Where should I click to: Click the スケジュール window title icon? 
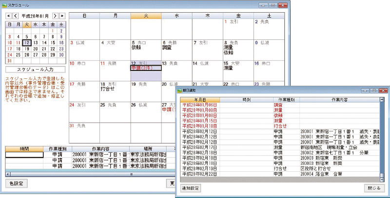(5, 4)
